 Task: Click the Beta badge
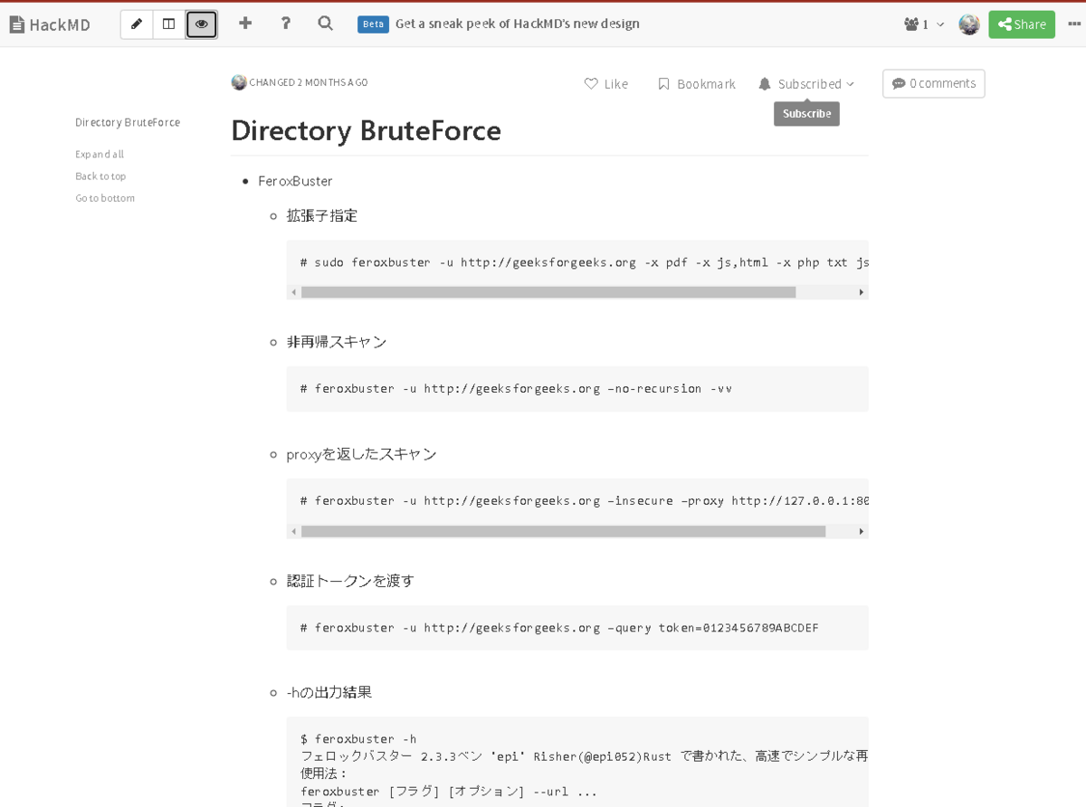373,24
